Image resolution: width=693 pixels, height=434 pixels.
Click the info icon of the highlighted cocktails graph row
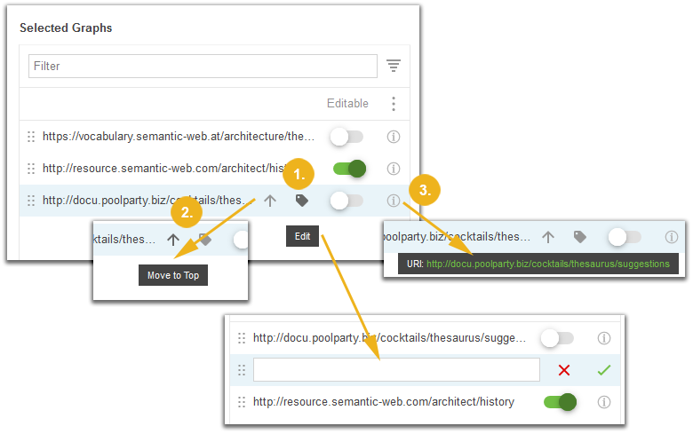[394, 201]
